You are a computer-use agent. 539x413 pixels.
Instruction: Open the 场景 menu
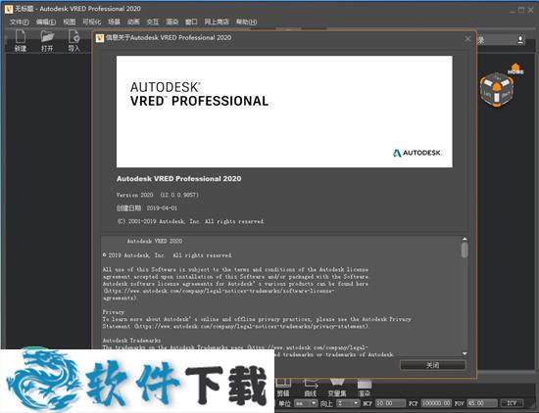(x=114, y=22)
